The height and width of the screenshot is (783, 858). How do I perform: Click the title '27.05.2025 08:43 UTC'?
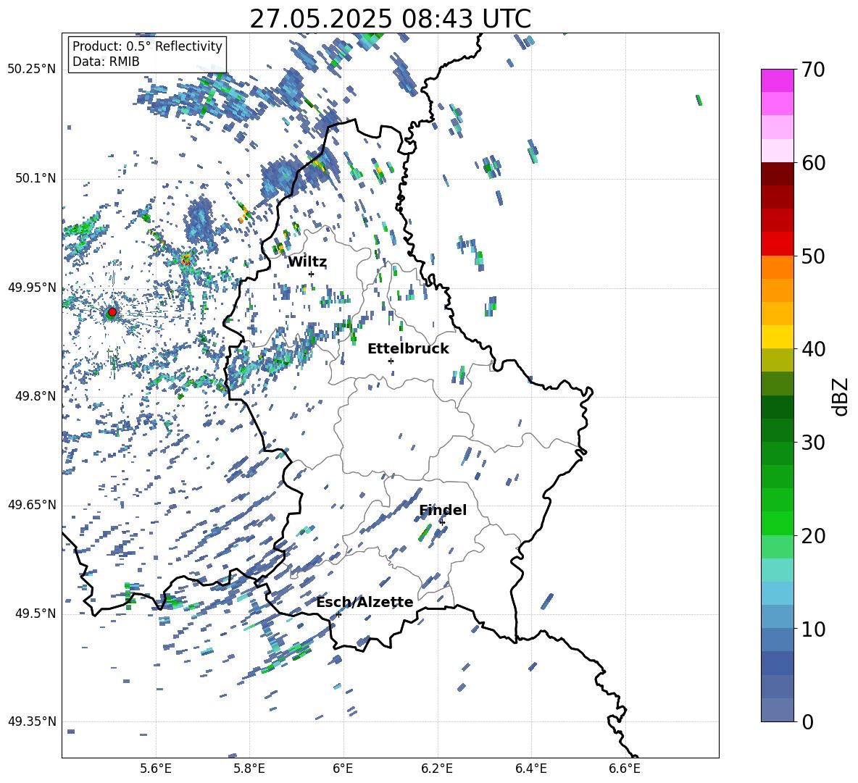click(x=390, y=19)
